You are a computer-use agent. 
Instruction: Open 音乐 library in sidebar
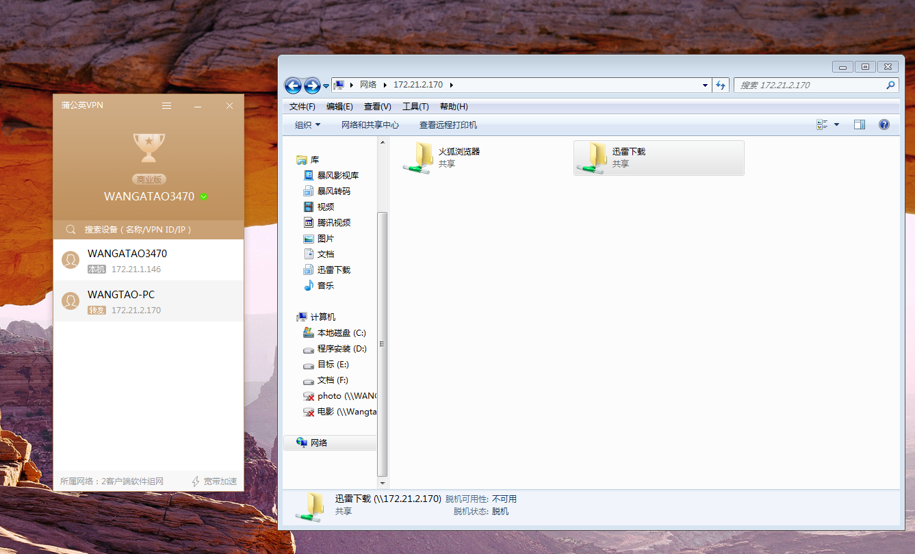319,286
